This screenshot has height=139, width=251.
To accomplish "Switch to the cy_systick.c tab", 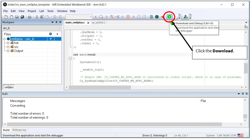I will (x=99, y=23).
